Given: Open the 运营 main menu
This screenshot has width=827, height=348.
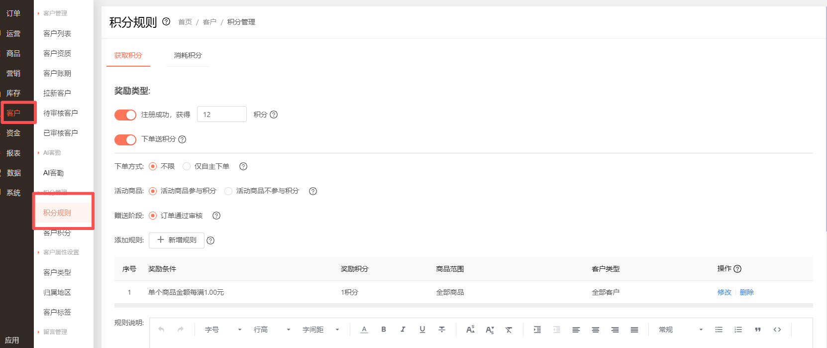Looking at the screenshot, I should 13,33.
